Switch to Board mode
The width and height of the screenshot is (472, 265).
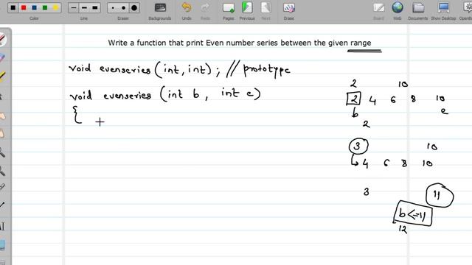[x=378, y=11]
